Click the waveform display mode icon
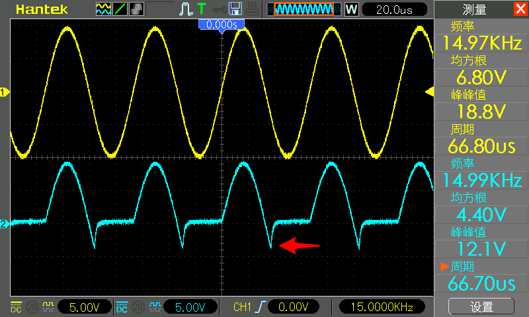The height and width of the screenshot is (317, 529). (x=103, y=9)
